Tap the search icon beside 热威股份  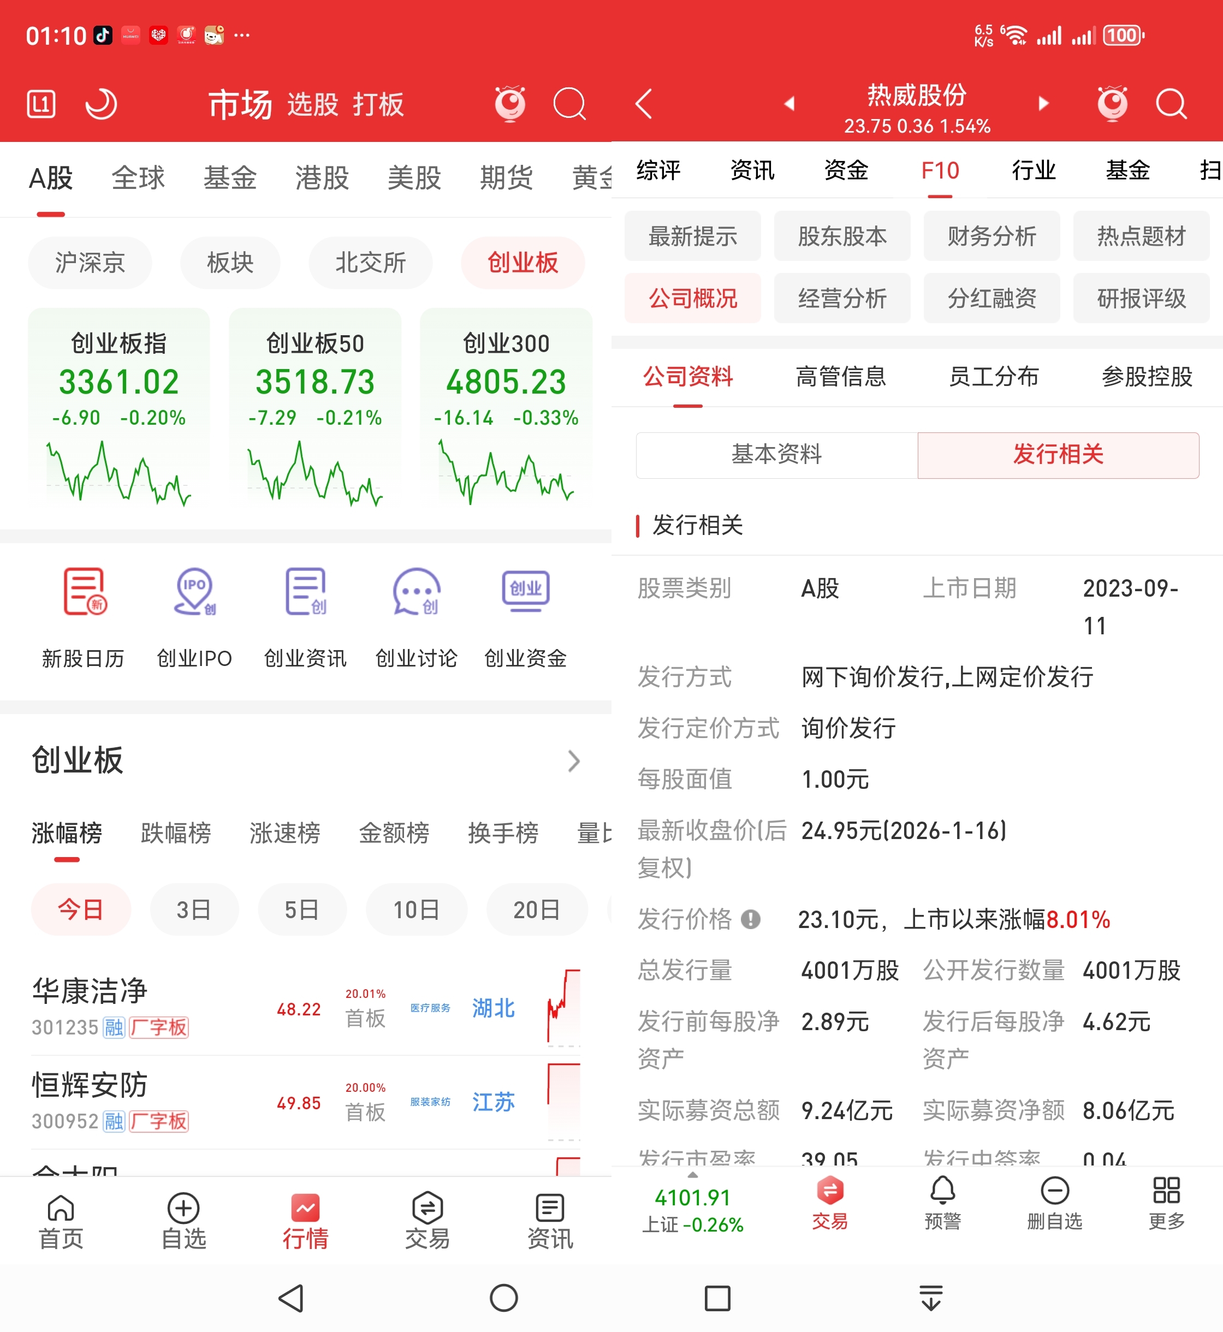tap(1171, 104)
